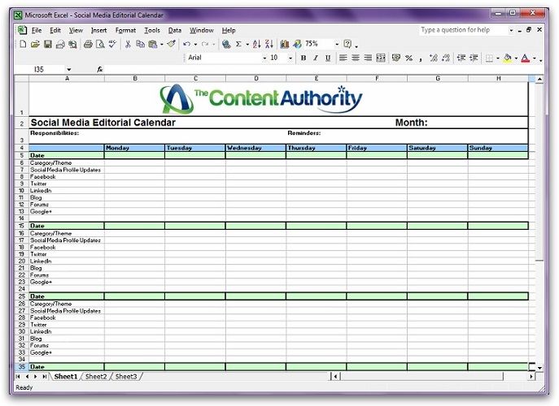Go to the first sheet using tab navigation arrow
This screenshot has width=559, height=406.
[18, 377]
